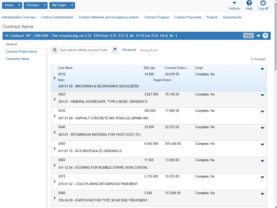Collapse the Contract BP_CNU289 header
277x208 pixels.
(7, 36)
